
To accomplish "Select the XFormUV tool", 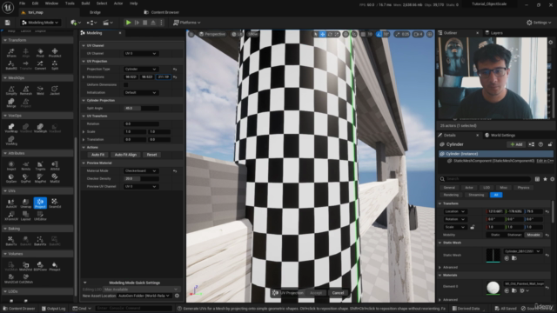I will click(x=11, y=216).
